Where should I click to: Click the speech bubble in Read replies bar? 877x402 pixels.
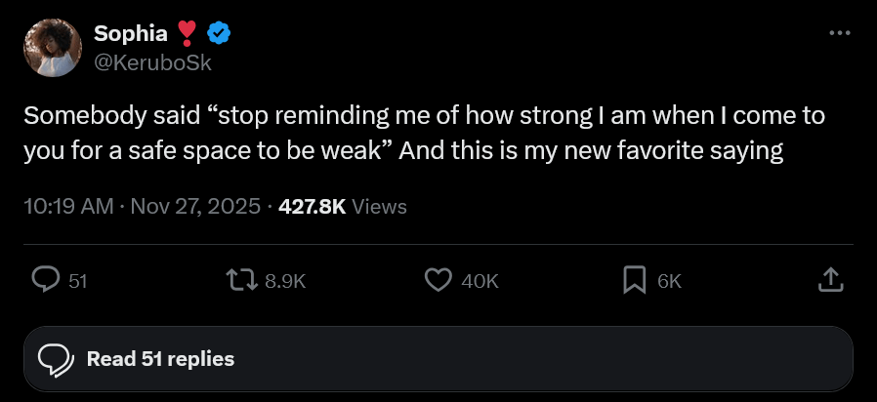[x=57, y=359]
